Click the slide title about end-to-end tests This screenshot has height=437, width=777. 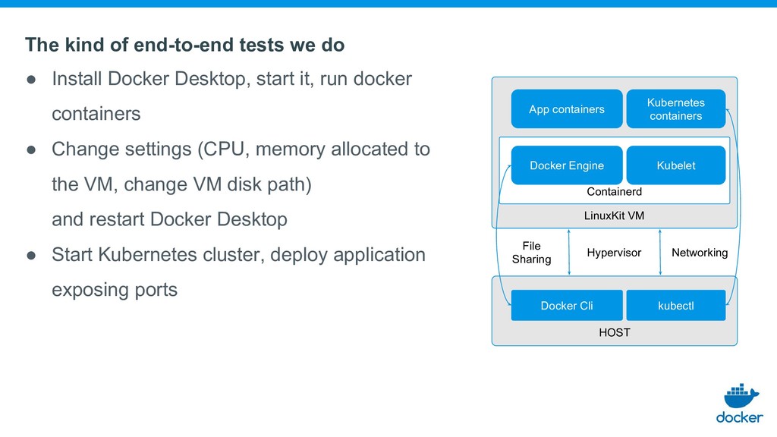click(x=185, y=45)
